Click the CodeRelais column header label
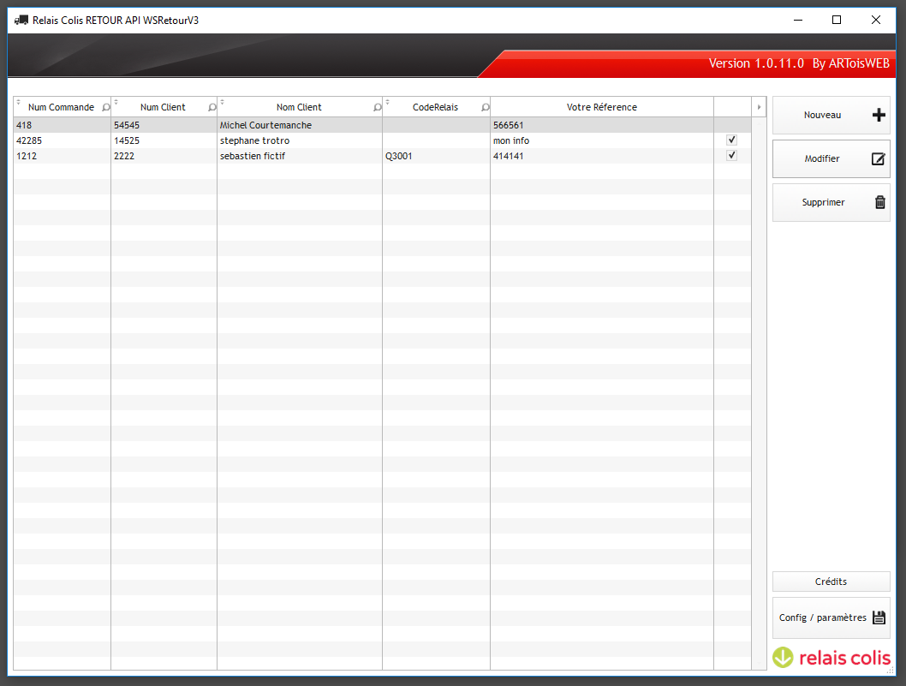906x686 pixels. point(435,107)
